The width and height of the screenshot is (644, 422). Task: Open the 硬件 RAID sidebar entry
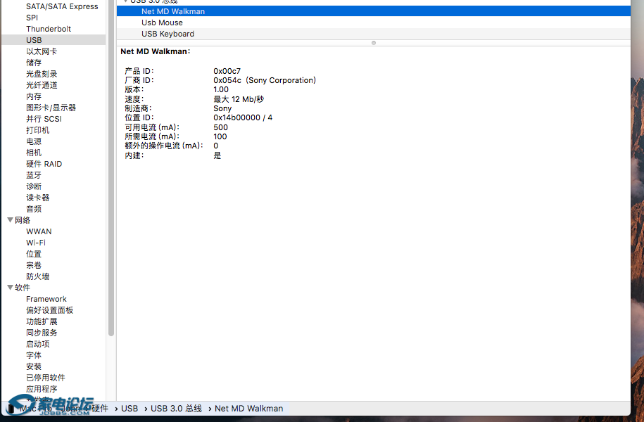pyautogui.click(x=44, y=164)
